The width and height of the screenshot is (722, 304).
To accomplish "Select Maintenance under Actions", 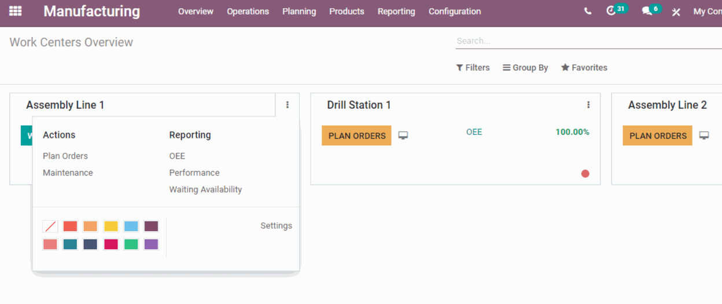I will [x=68, y=173].
